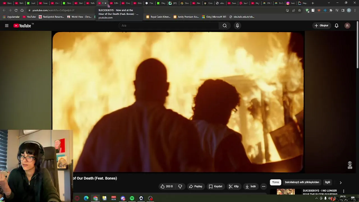Open Chrome extensions puzzle icon
Viewport: 359px width, 202px height.
tap(331, 10)
